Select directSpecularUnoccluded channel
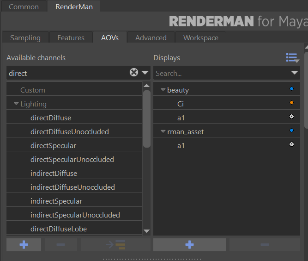This screenshot has width=308, height=261. tap(74, 159)
